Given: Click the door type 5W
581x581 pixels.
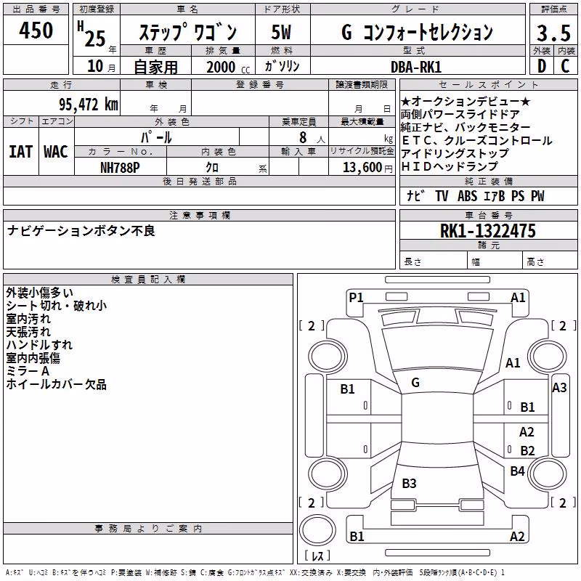Looking at the screenshot, I should [x=281, y=32].
